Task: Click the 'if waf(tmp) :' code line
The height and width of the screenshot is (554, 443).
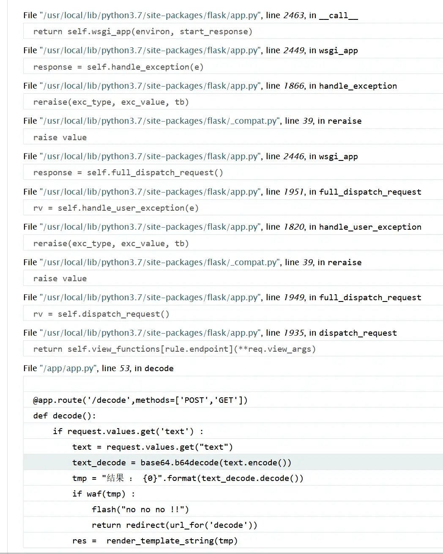Action: tap(104, 494)
